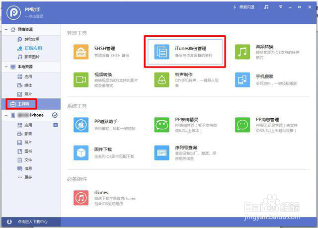The height and width of the screenshot is (228, 318).
Task: Click the 固件下载 title text
Action: pyautogui.click(x=103, y=150)
